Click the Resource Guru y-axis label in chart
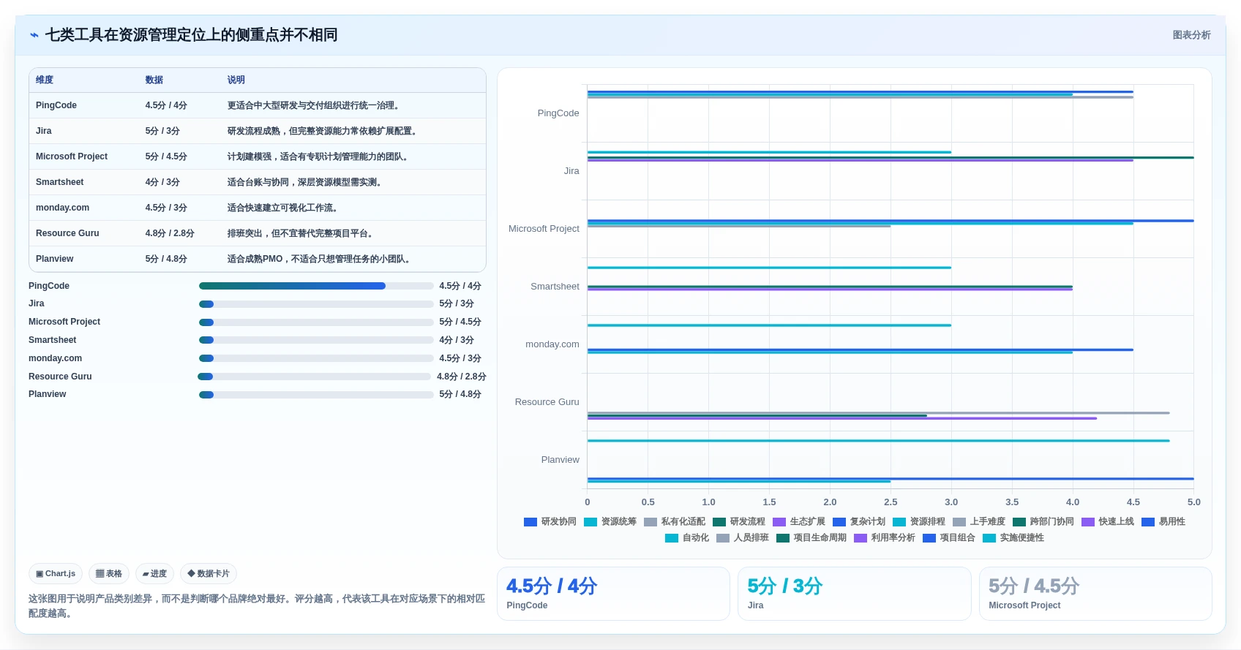This screenshot has height=650, width=1241. 547,402
